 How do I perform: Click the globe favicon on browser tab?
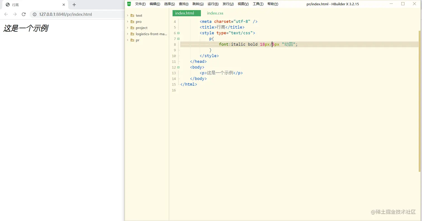click(8, 5)
